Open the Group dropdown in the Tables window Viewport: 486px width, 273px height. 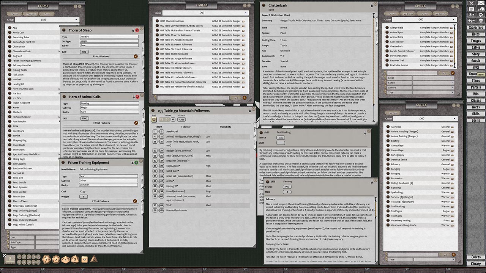pyautogui.click(x=204, y=13)
